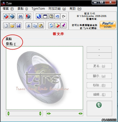Click the left pair of green vertical arrows
Image resolution: width=118 pixels, height=122 pixels.
coord(8,114)
